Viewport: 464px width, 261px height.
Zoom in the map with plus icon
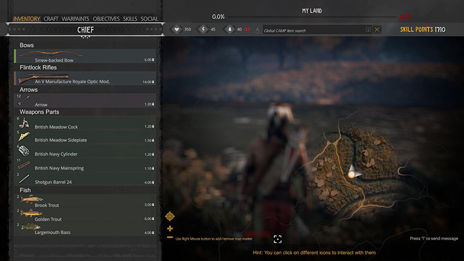(x=170, y=229)
